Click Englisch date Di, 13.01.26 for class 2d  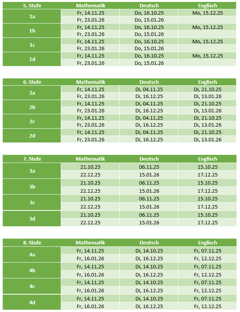coord(207,139)
